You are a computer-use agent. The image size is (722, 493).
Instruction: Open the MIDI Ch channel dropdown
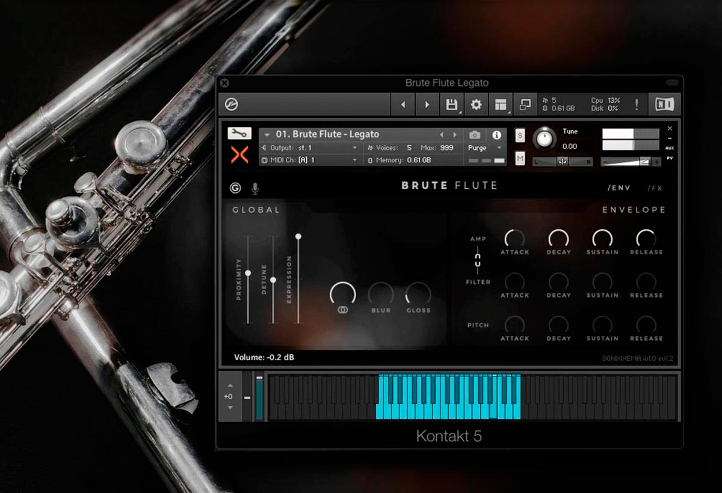(x=355, y=161)
